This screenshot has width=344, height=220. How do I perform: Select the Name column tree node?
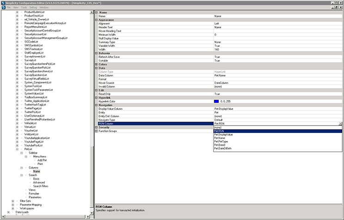[x=37, y=171]
